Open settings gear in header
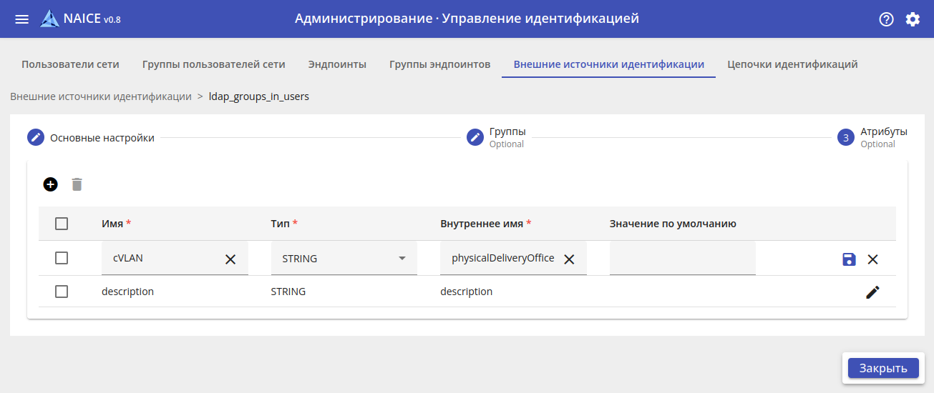 pos(913,19)
